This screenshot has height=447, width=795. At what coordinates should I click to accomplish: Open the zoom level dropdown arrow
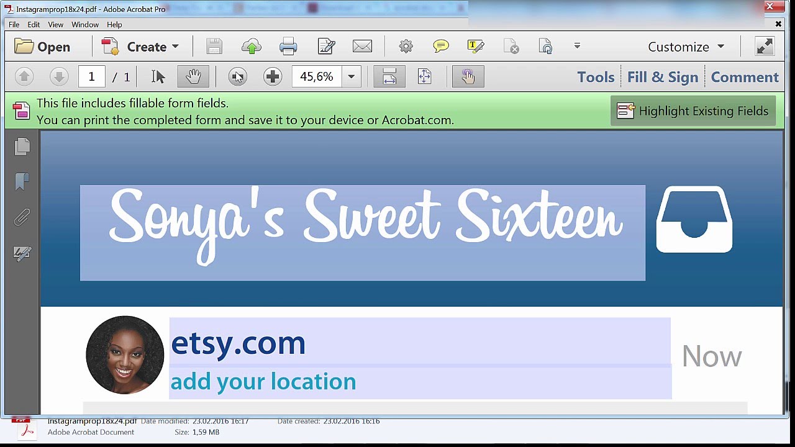coord(351,76)
